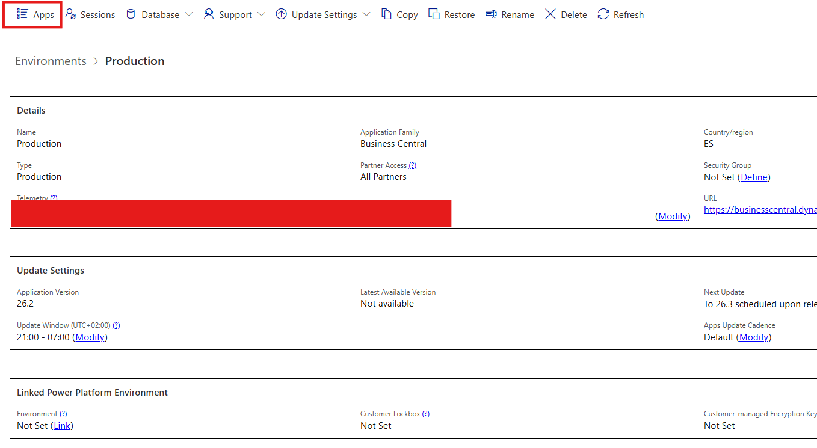The image size is (817, 448).
Task: Click the Application Version 26.2 value
Action: [x=25, y=304]
